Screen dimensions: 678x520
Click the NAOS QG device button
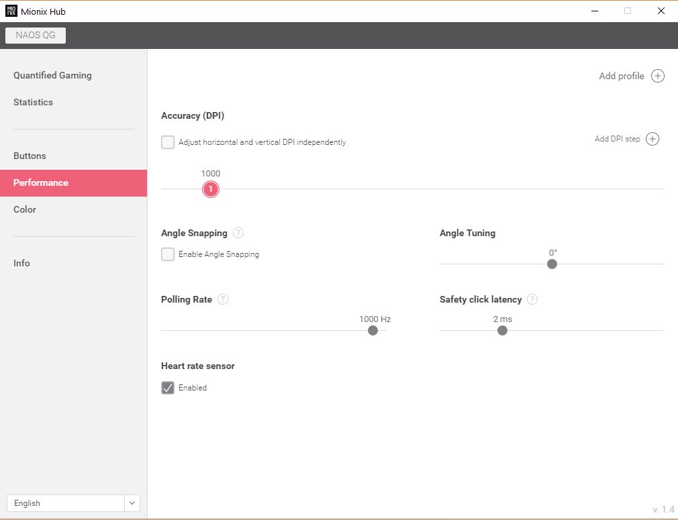[x=36, y=36]
